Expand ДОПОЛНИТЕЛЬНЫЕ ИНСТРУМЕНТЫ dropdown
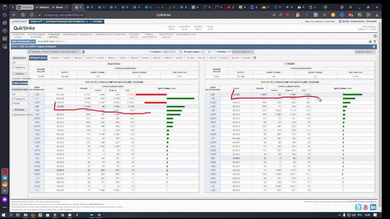The height and width of the screenshot is (219, 390). [x=66, y=22]
